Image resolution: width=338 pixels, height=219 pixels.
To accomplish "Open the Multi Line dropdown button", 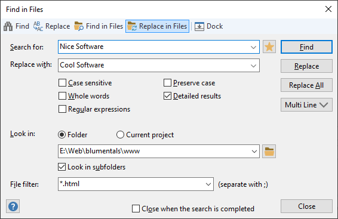I will click(x=306, y=105).
